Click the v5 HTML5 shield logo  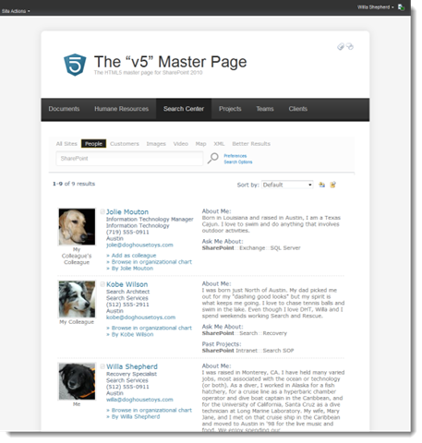pos(75,65)
